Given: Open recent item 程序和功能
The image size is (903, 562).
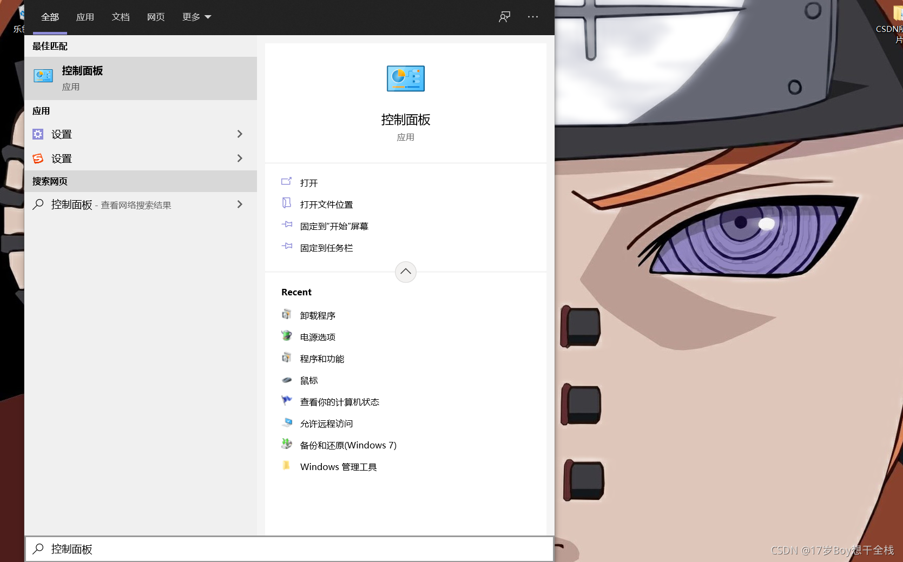Looking at the screenshot, I should pyautogui.click(x=322, y=359).
